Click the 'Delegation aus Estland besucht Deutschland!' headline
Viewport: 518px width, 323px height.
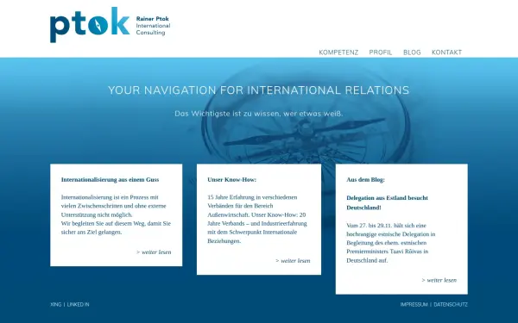click(x=387, y=202)
